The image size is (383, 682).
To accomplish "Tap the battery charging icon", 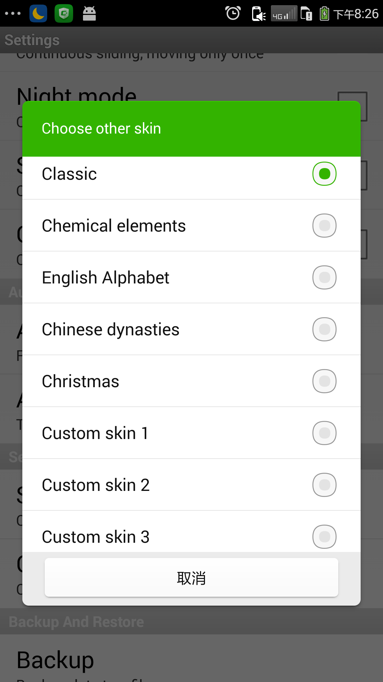I will point(324,13).
